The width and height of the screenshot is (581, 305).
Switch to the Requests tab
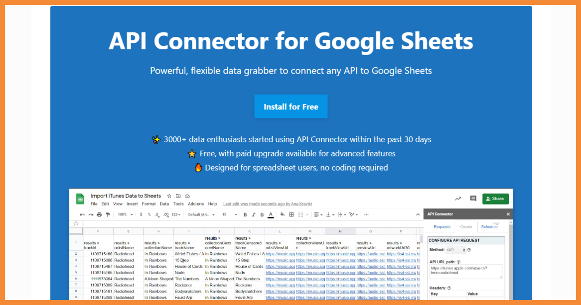442,226
